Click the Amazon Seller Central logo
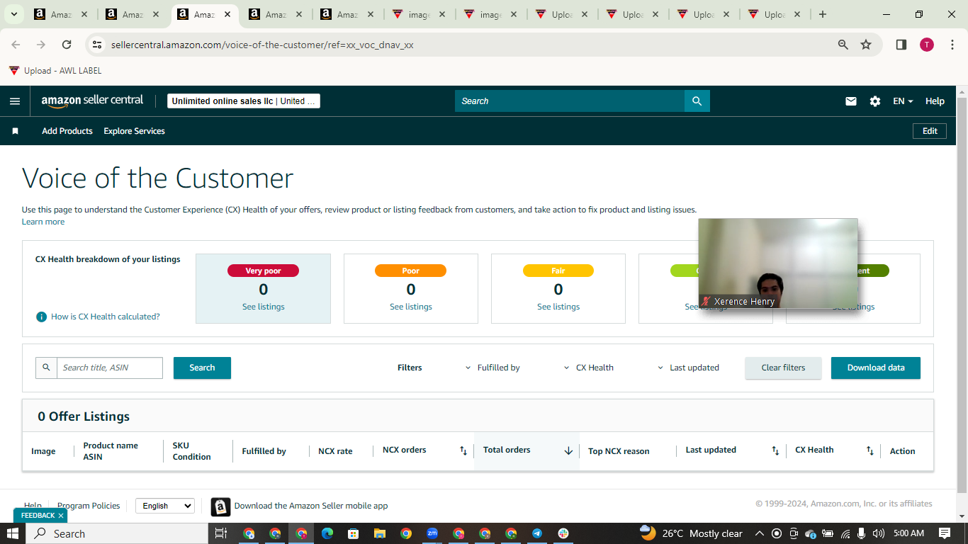The image size is (968, 544). 92,101
